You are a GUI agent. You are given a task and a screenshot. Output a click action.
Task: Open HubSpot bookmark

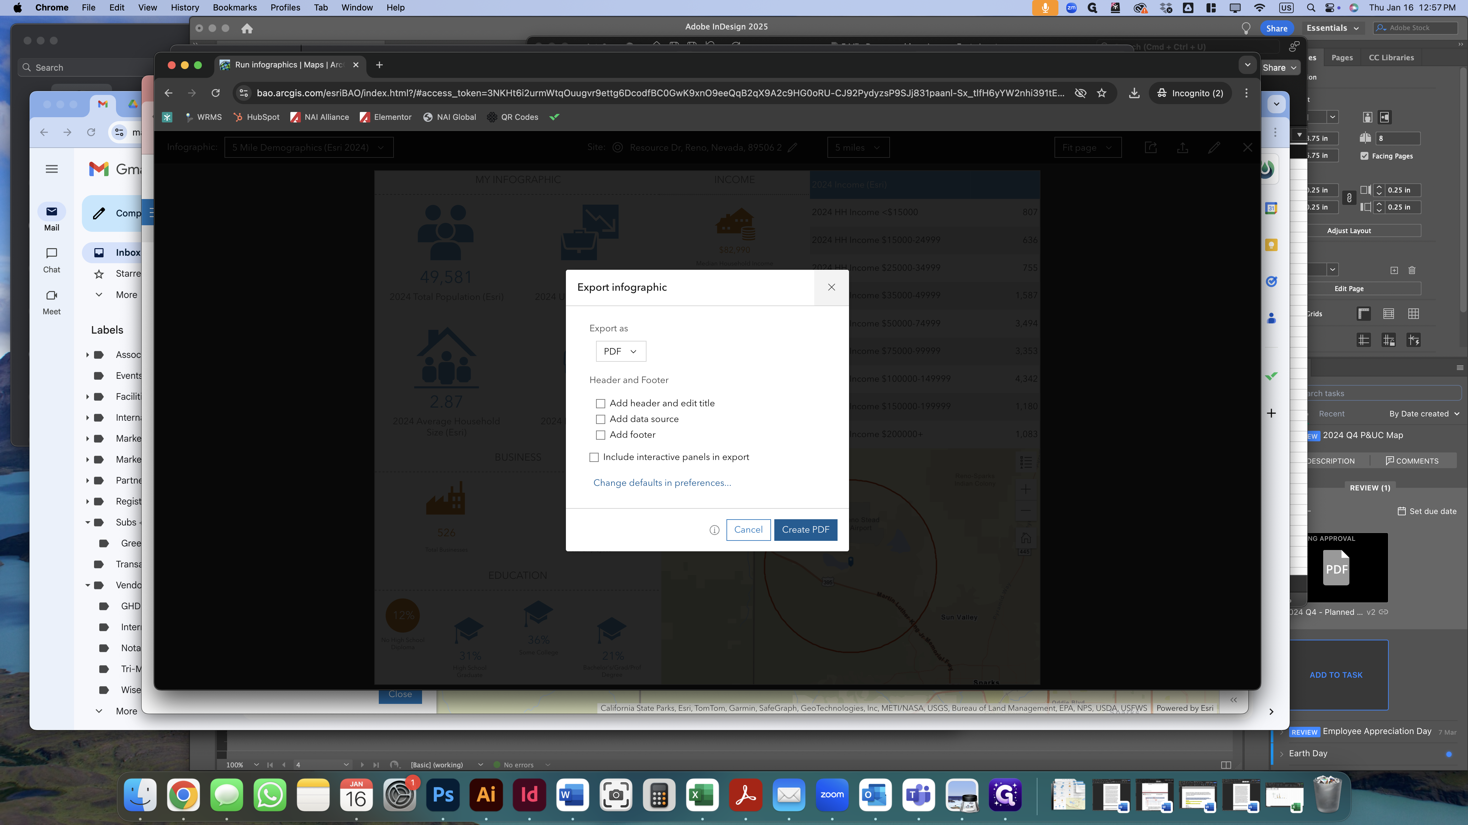(x=257, y=117)
